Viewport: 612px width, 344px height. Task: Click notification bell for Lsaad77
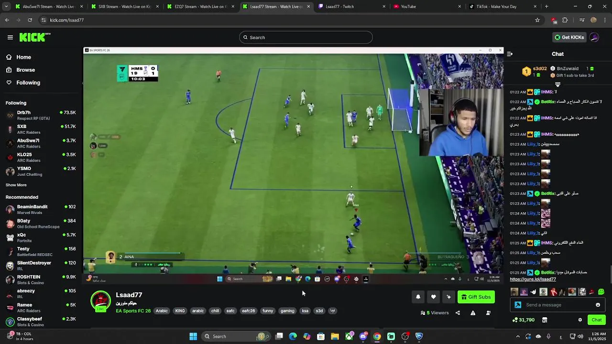(418, 297)
